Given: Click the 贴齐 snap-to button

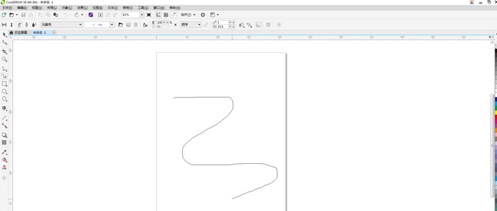Looking at the screenshot, I should point(187,15).
